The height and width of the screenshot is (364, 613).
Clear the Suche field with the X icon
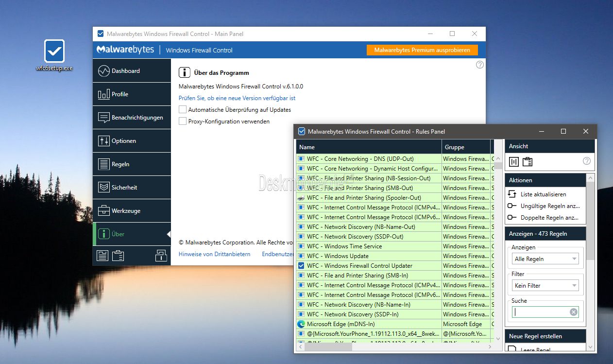[x=574, y=312]
